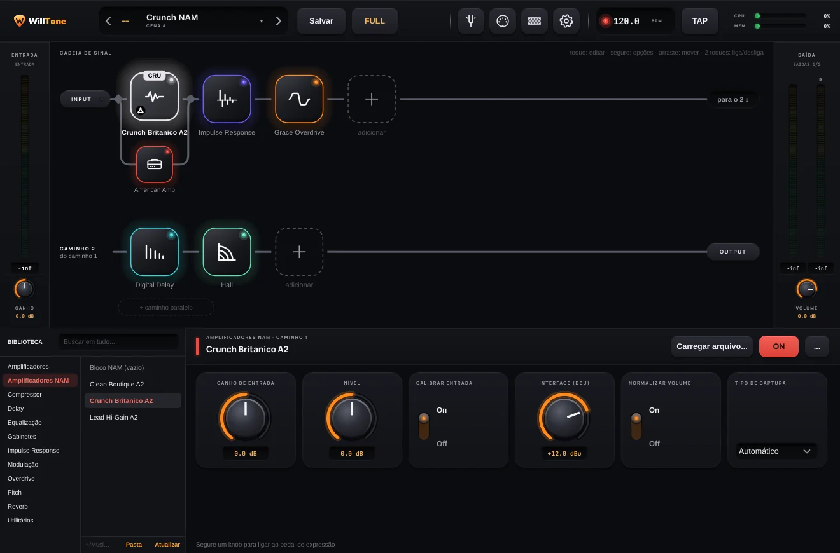Open MIDI settings via the DIN connector icon
The height and width of the screenshot is (553, 840).
coord(503,21)
